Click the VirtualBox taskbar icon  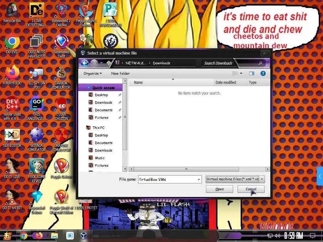click(84, 235)
